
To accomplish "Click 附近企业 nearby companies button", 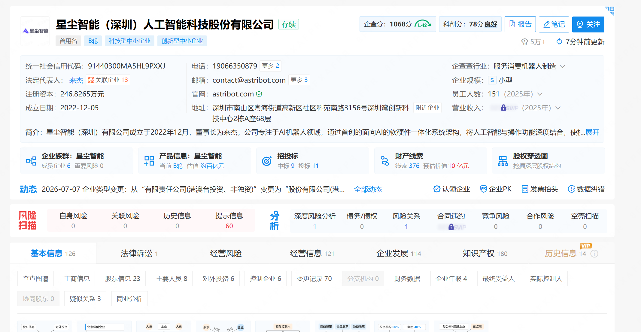I will (427, 108).
